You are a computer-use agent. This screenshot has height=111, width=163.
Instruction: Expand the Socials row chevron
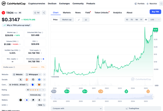pyautogui.click(x=44, y=80)
